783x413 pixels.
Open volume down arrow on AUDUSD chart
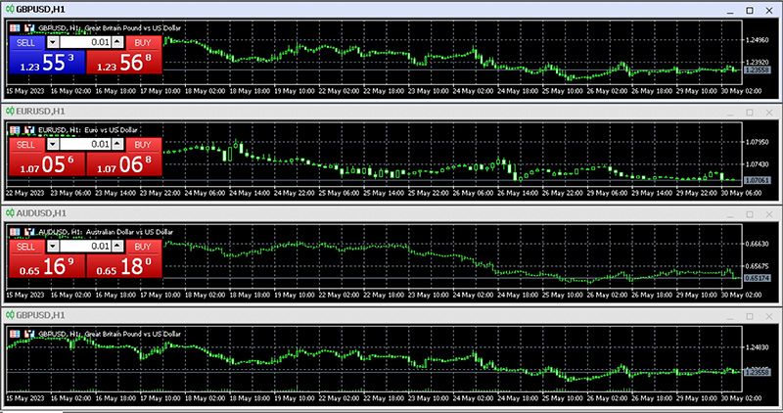[x=53, y=246]
